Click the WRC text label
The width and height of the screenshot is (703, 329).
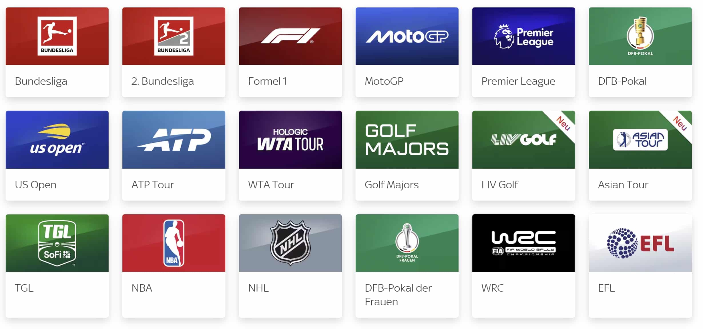click(492, 288)
